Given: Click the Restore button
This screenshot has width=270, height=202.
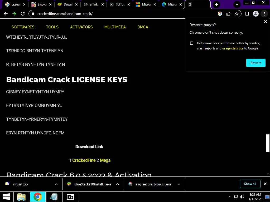Looking at the screenshot, I should coord(256,63).
